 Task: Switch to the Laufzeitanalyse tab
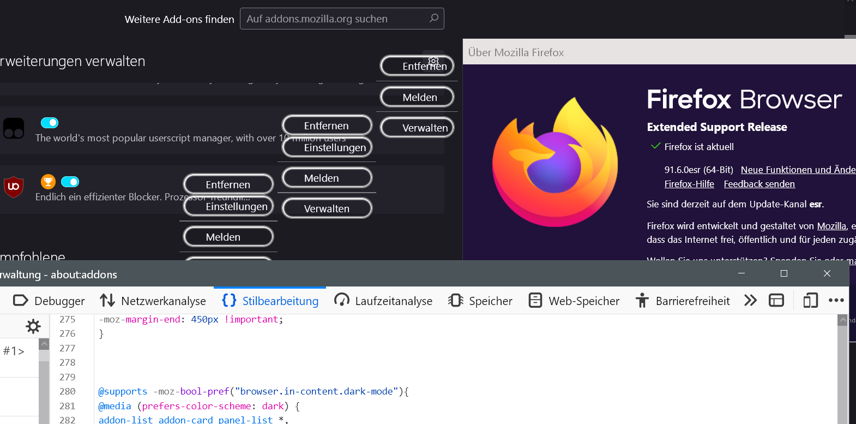383,301
